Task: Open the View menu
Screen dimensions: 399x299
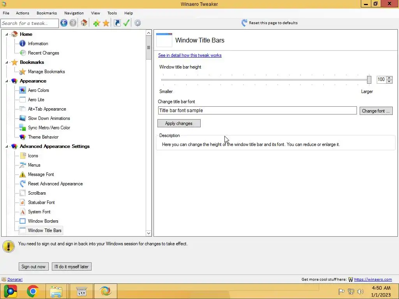Action: (x=95, y=13)
